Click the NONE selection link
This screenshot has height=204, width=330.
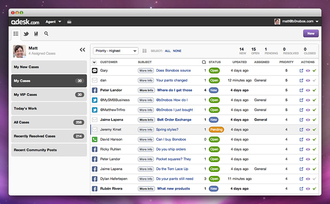click(177, 51)
